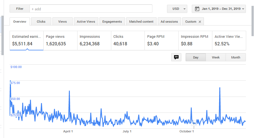Open the Filter button menu
Screen dimensions: 267x138
(20, 9)
